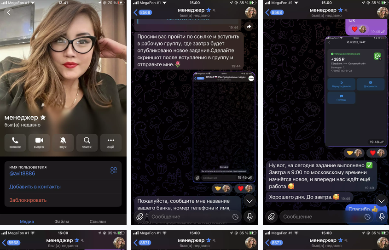Image resolution: width=389 pixels, height=250 pixels.
Task: Tap clock icon in Сообщение field of 'Просим вас' chat
Action: (x=235, y=217)
